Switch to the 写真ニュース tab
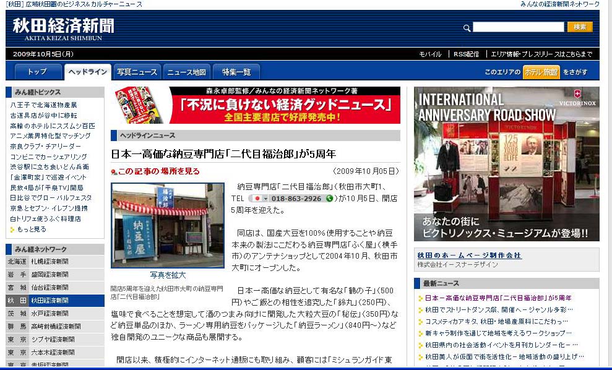 coord(137,72)
